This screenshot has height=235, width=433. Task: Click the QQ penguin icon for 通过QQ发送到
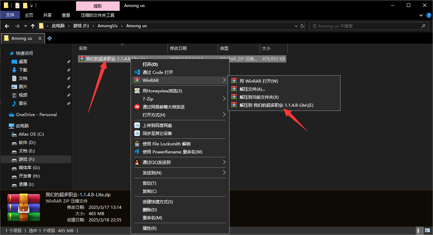click(x=137, y=162)
